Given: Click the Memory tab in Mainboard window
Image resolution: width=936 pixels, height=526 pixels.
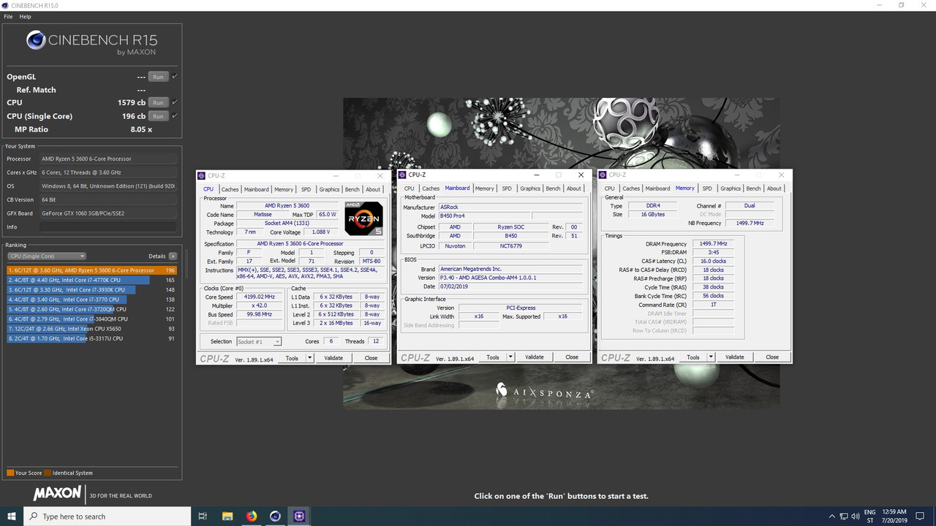Looking at the screenshot, I should coord(484,188).
